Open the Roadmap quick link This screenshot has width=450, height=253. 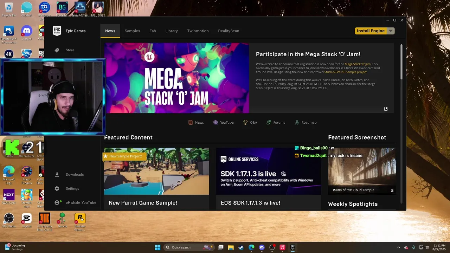click(x=306, y=122)
